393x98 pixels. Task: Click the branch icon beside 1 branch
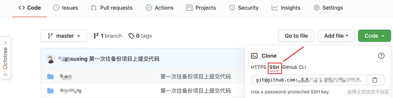click(96, 36)
